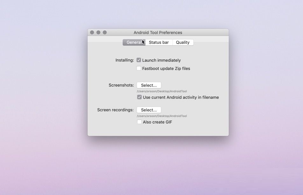The image size is (303, 195).
Task: Switch to the Status bar tab
Action: 159,42
